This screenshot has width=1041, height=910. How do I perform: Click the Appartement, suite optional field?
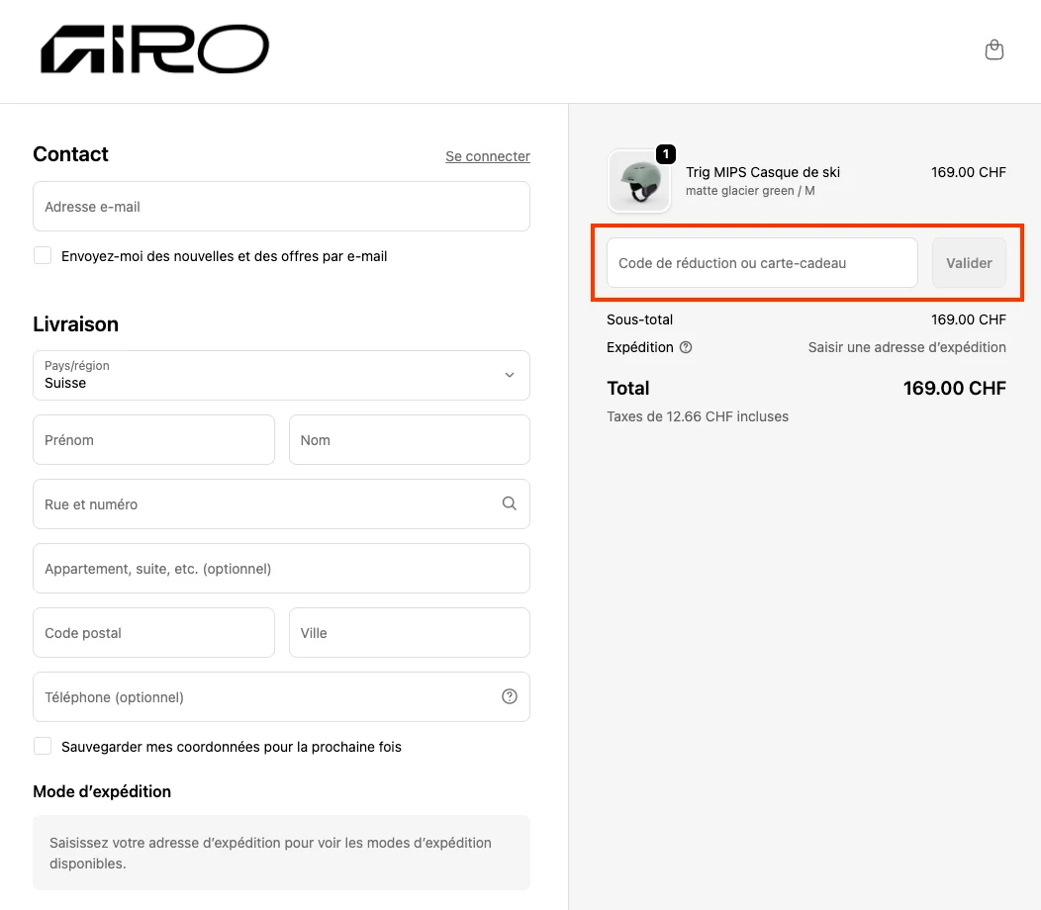coord(281,568)
